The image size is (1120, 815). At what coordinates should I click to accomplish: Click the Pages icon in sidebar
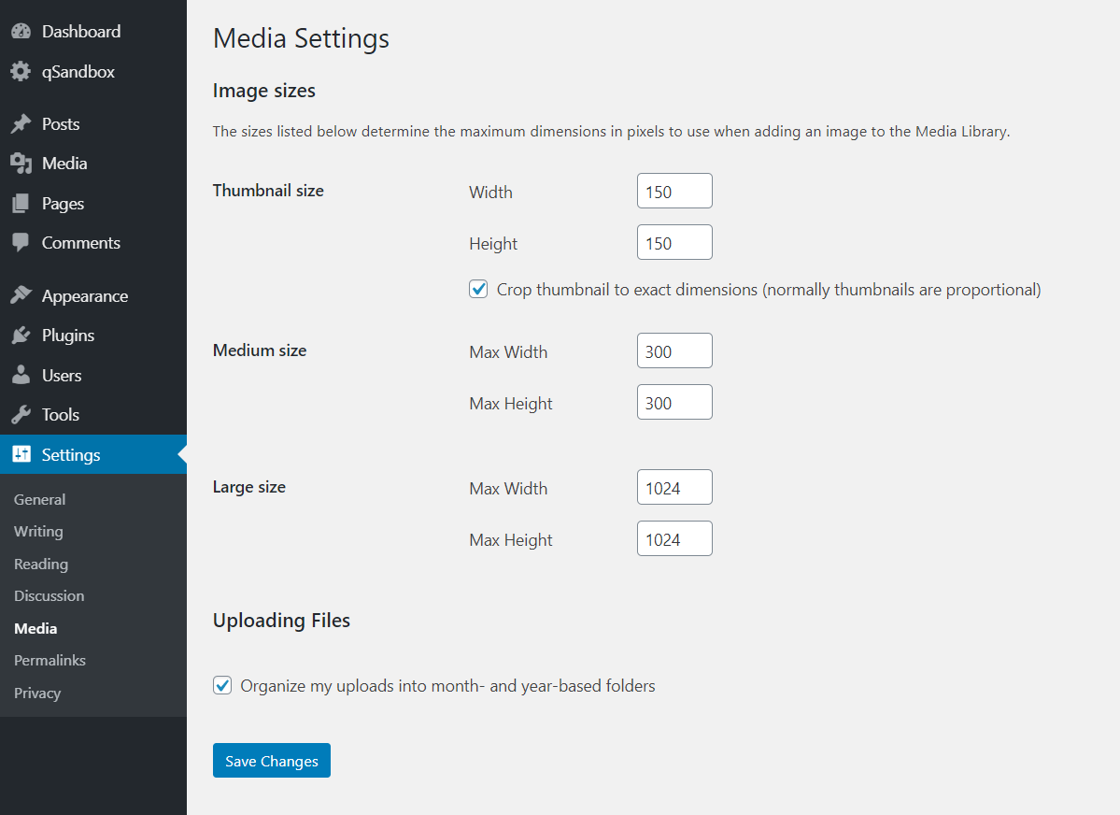[21, 204]
